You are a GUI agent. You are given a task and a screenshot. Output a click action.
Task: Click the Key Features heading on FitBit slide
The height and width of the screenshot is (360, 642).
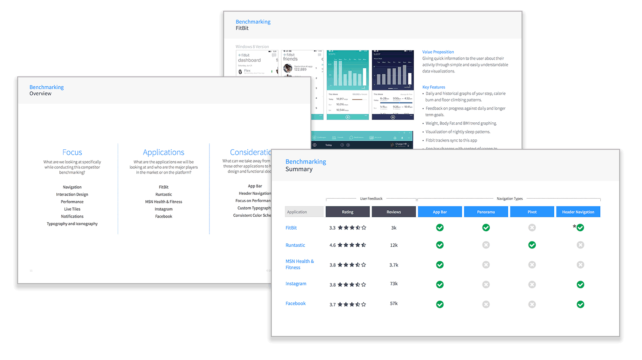point(434,87)
